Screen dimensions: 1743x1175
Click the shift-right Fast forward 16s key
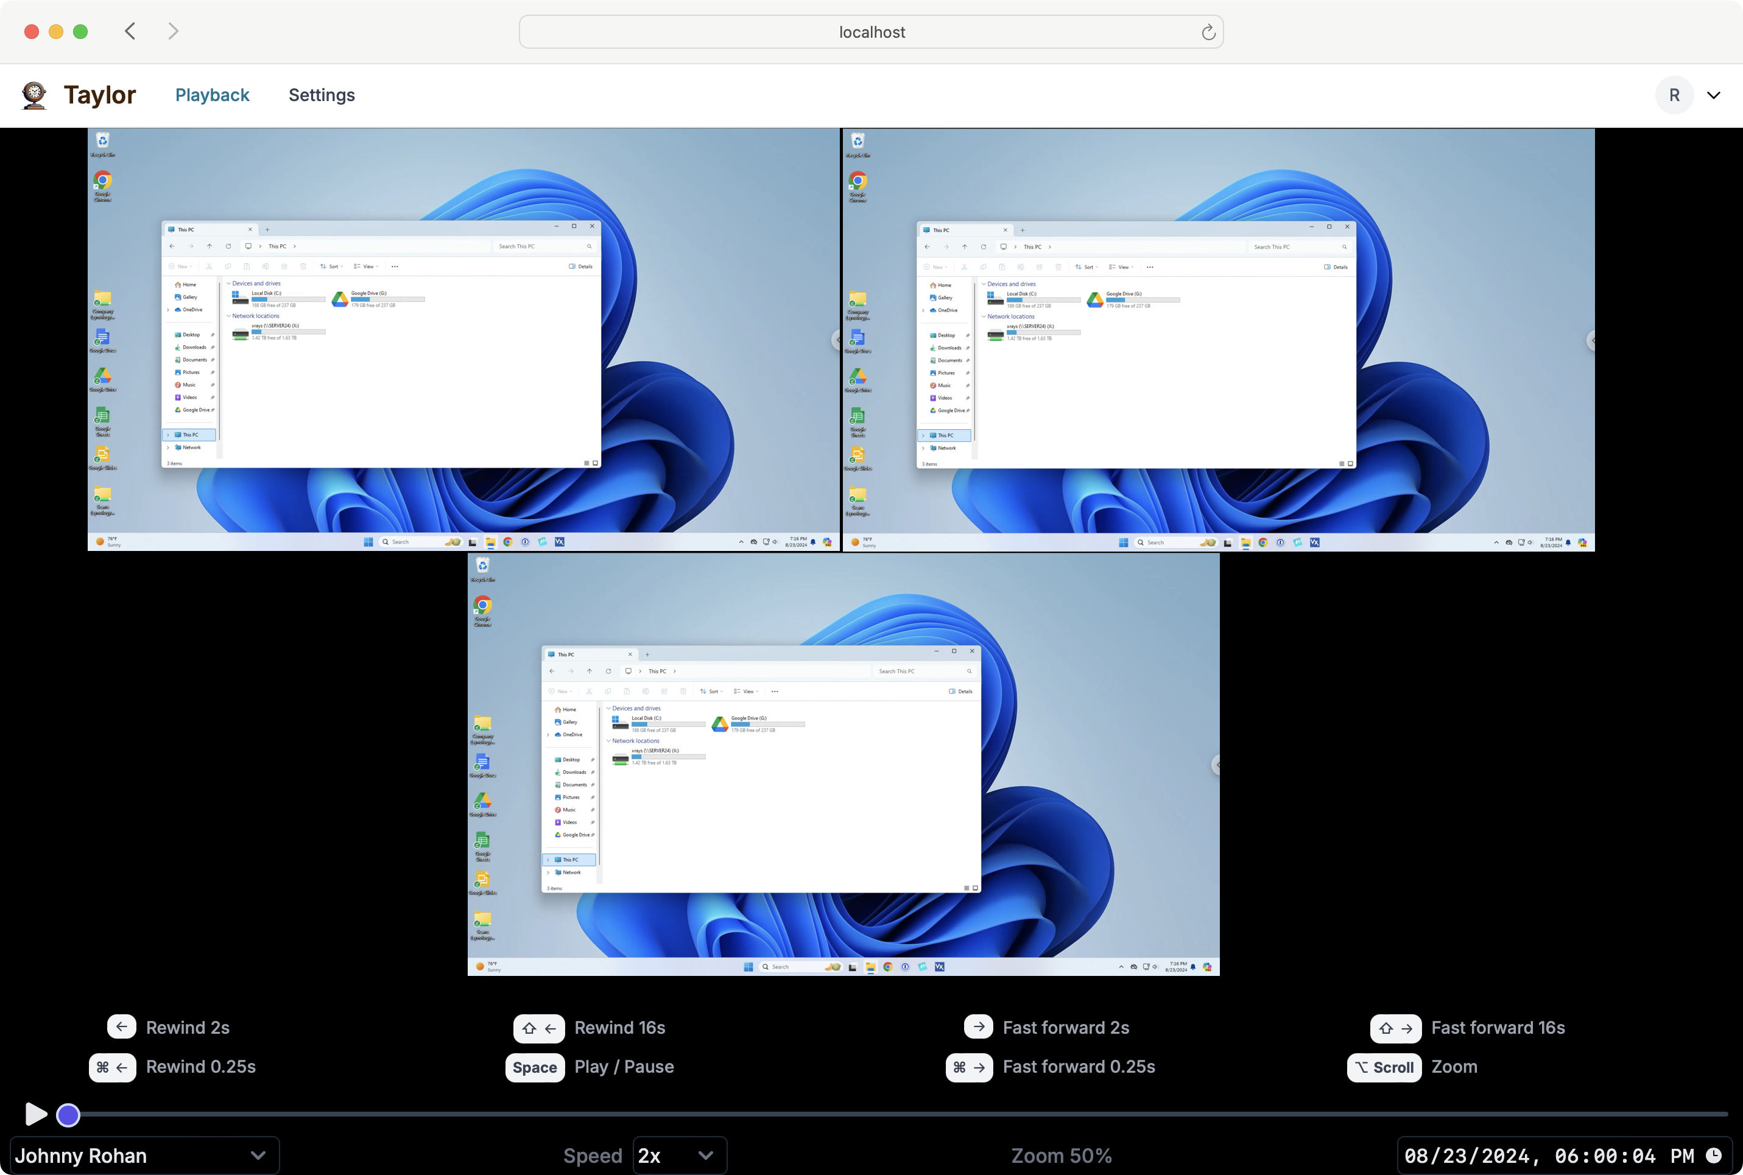click(1395, 1028)
